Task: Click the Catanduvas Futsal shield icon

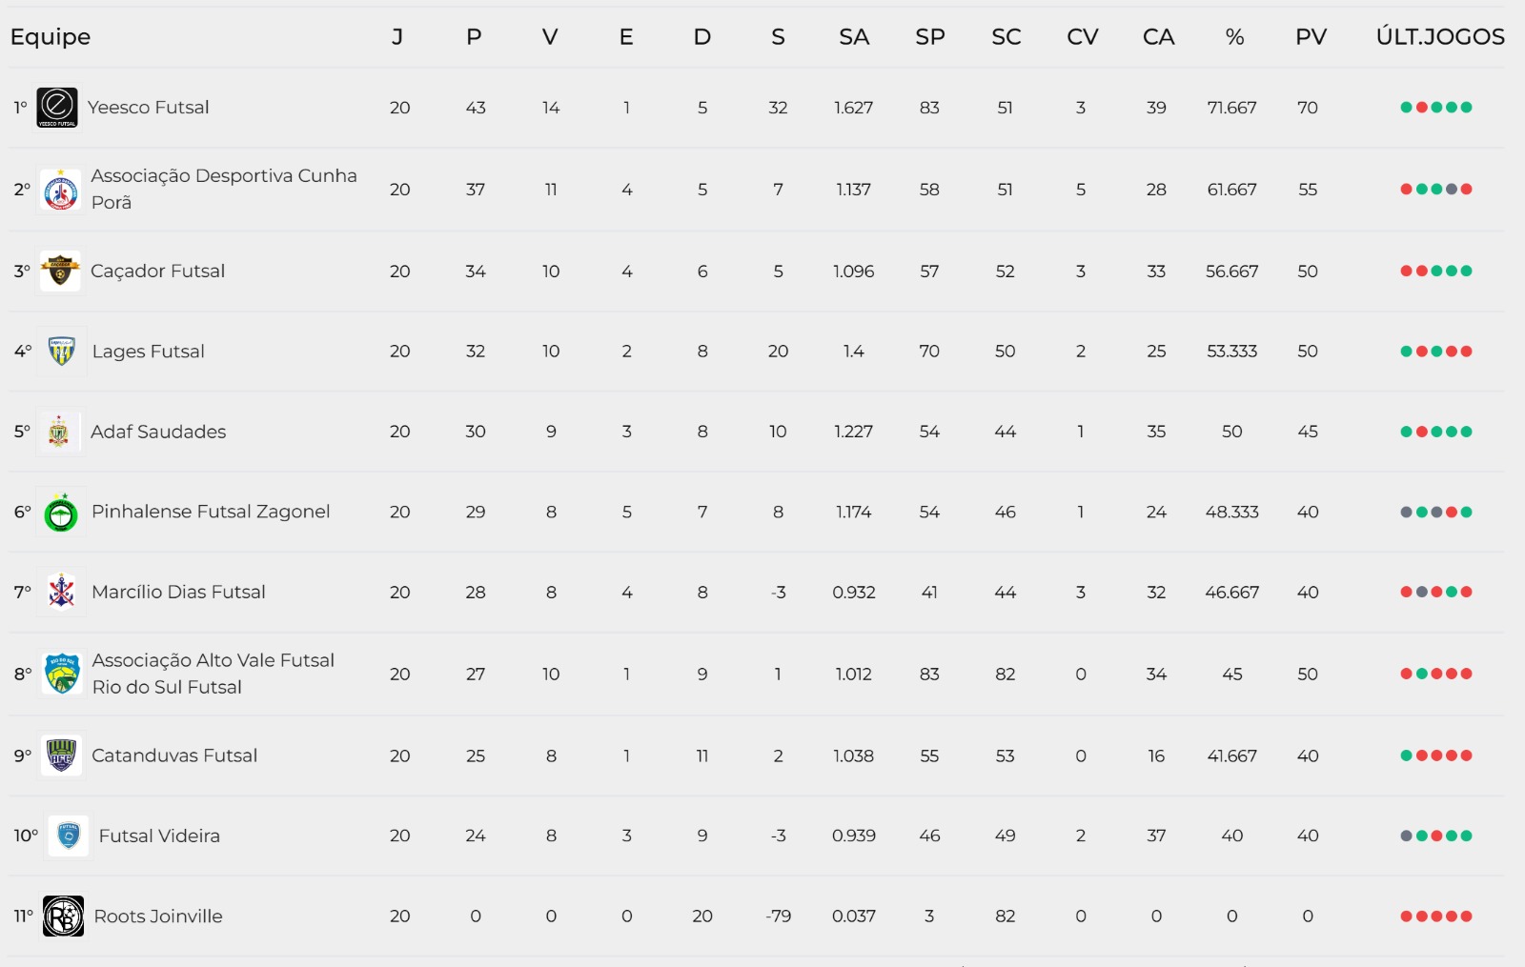Action: point(62,755)
